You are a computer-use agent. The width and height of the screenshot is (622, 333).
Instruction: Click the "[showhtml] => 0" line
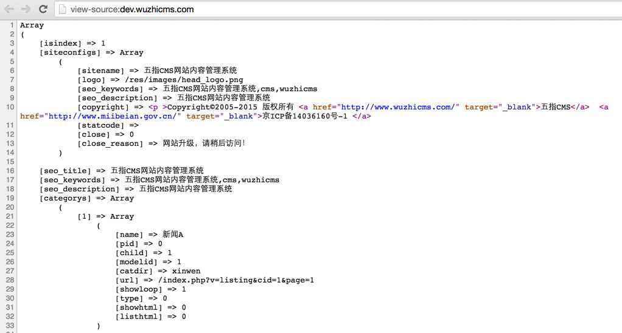coord(151,307)
